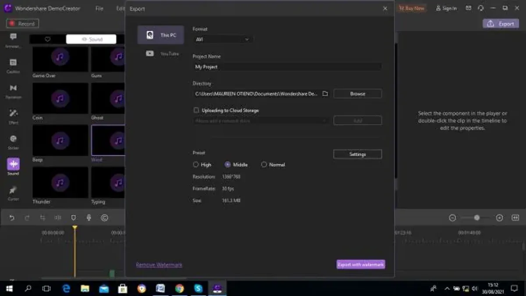526x296 pixels.
Task: Open the mail message icon in title bar
Action: pyautogui.click(x=469, y=8)
